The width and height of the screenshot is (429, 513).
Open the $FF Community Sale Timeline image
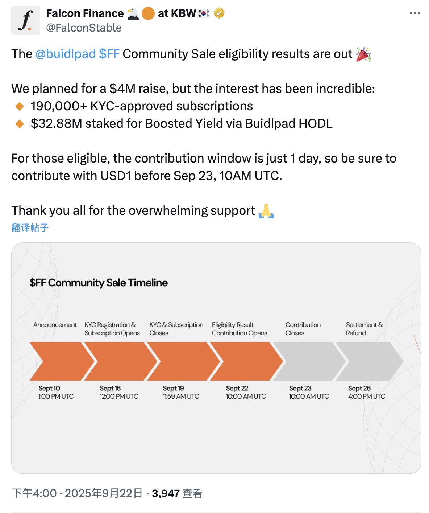point(216,358)
